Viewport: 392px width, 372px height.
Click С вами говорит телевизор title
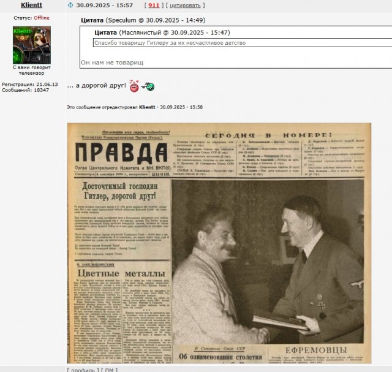tap(31, 70)
